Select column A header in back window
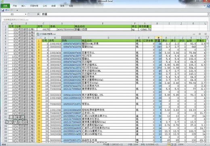The width and height of the screenshot is (210, 146). click(x=12, y=23)
